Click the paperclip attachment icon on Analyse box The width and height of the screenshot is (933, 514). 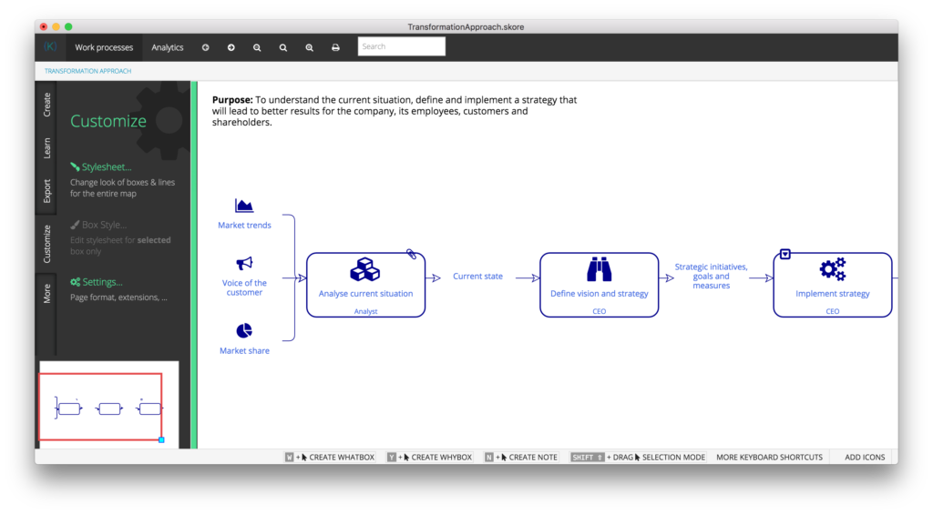(411, 255)
